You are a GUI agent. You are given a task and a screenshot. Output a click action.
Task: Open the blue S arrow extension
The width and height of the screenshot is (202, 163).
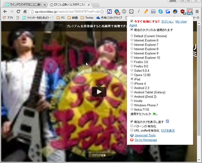(168, 12)
